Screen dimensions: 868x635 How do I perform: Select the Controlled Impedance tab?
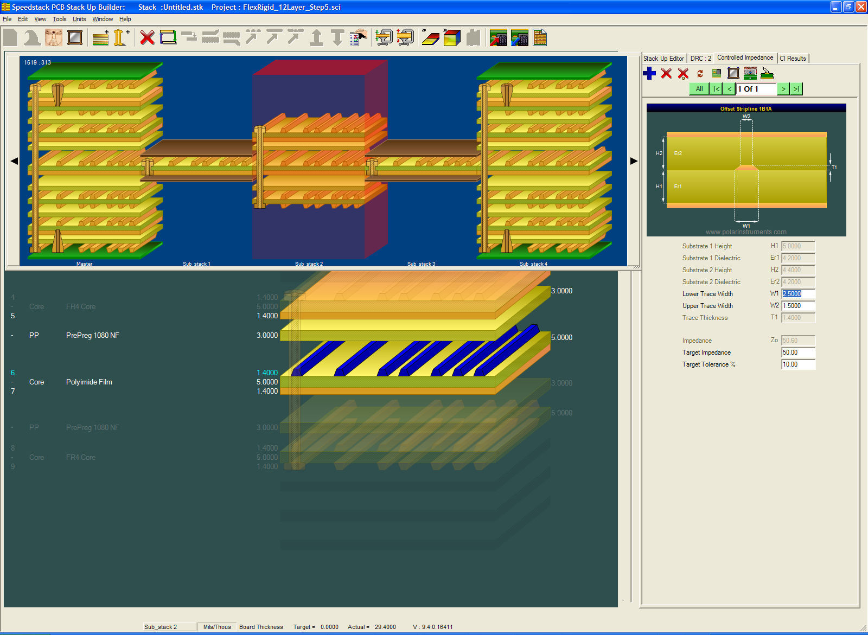click(745, 57)
